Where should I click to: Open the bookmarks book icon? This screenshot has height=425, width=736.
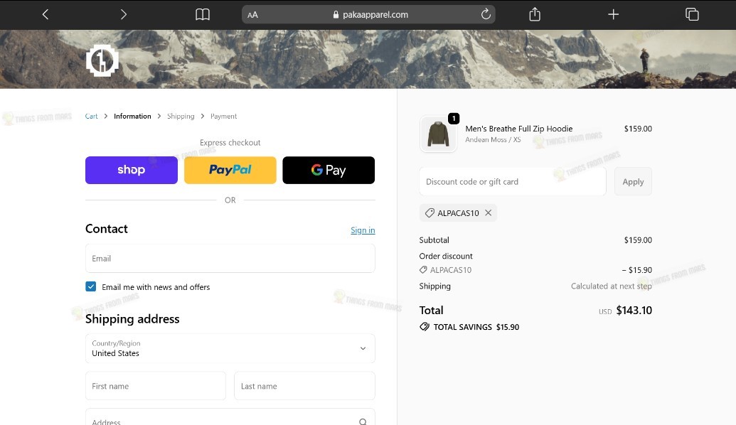click(202, 14)
